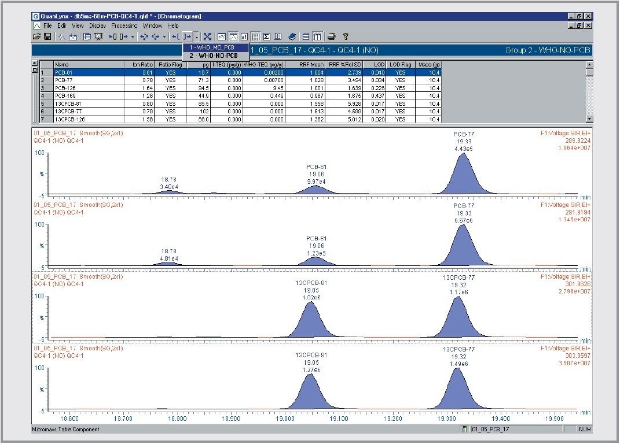The width and height of the screenshot is (620, 444).
Task: Select group '2 - WHO-NO-PCB' from dropdown
Action: click(x=216, y=55)
